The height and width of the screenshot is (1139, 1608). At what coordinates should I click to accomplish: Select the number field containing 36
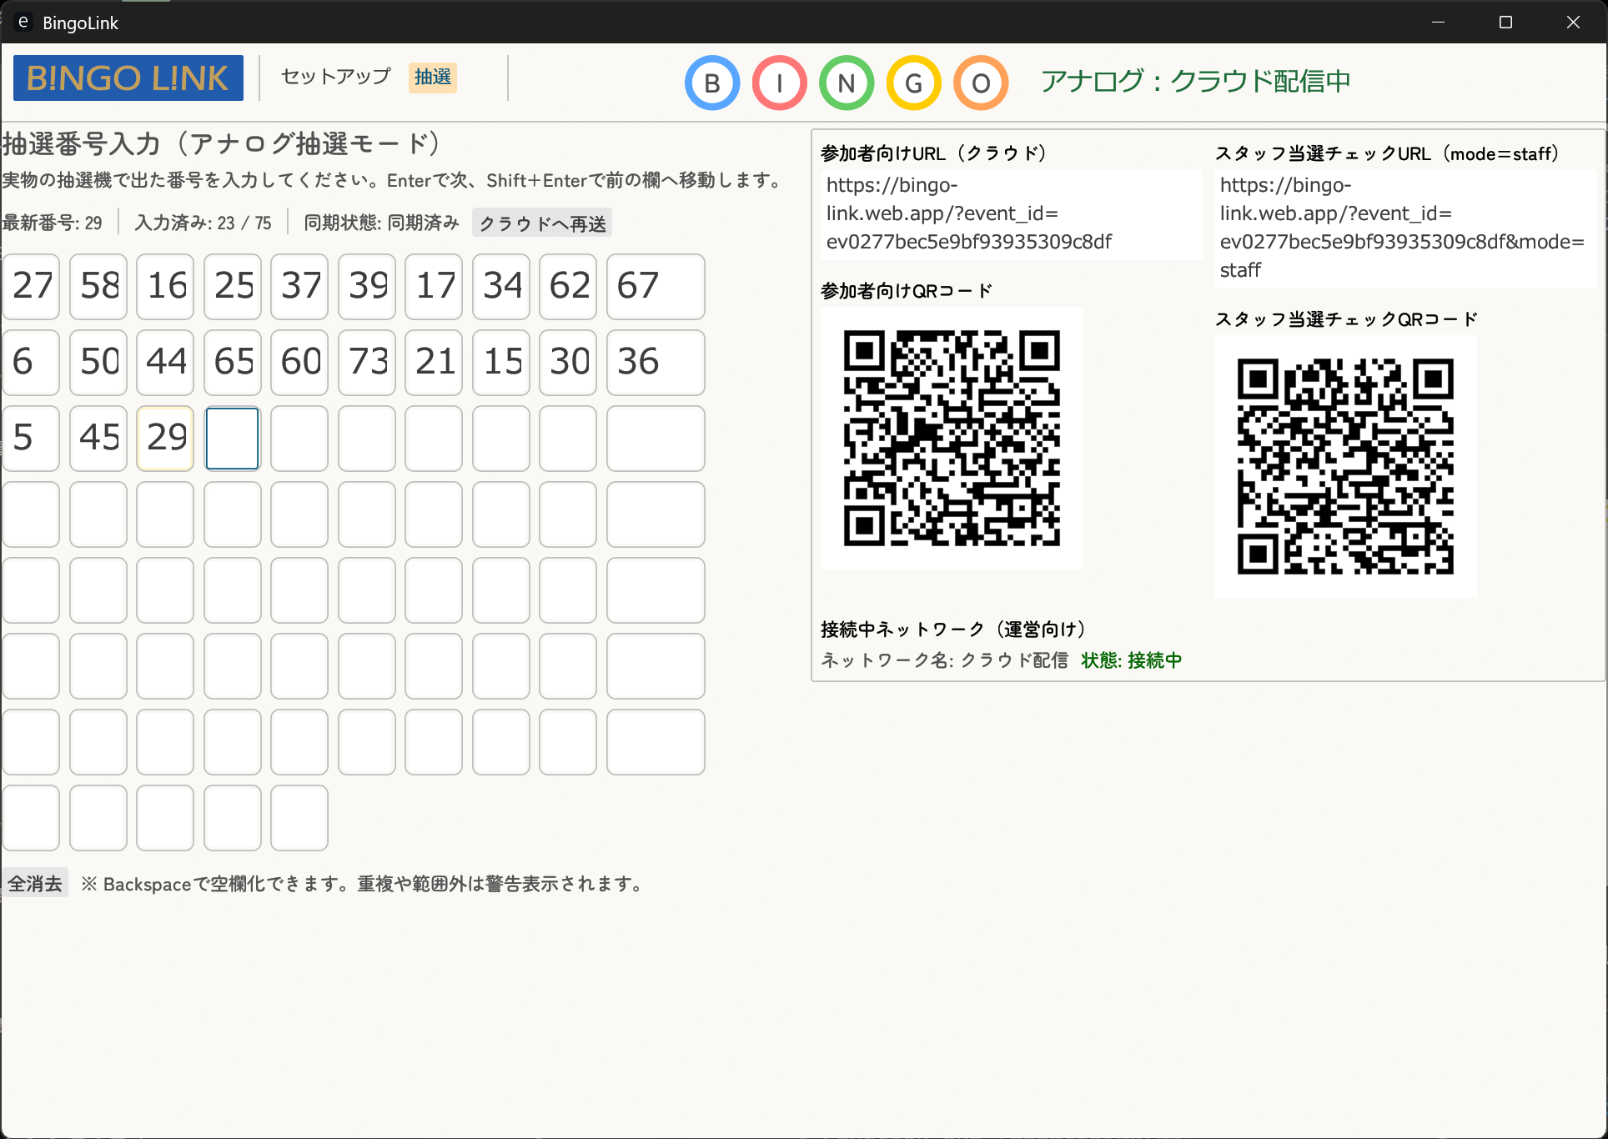point(656,363)
